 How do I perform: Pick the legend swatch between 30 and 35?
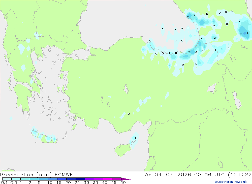point(89,179)
